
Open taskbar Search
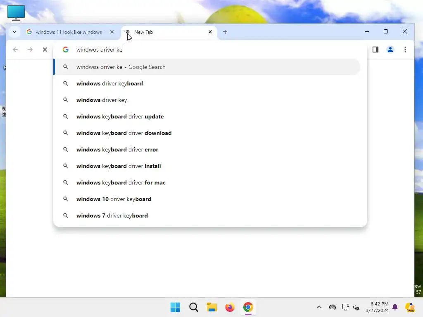point(194,307)
